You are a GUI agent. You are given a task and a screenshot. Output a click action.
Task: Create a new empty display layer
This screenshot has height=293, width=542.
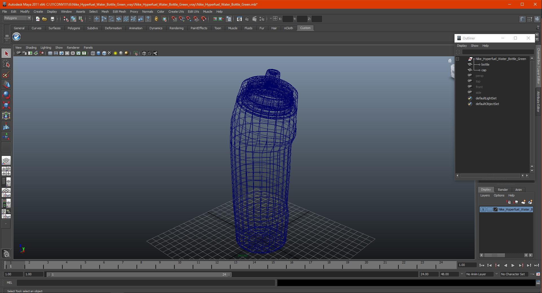point(523,202)
